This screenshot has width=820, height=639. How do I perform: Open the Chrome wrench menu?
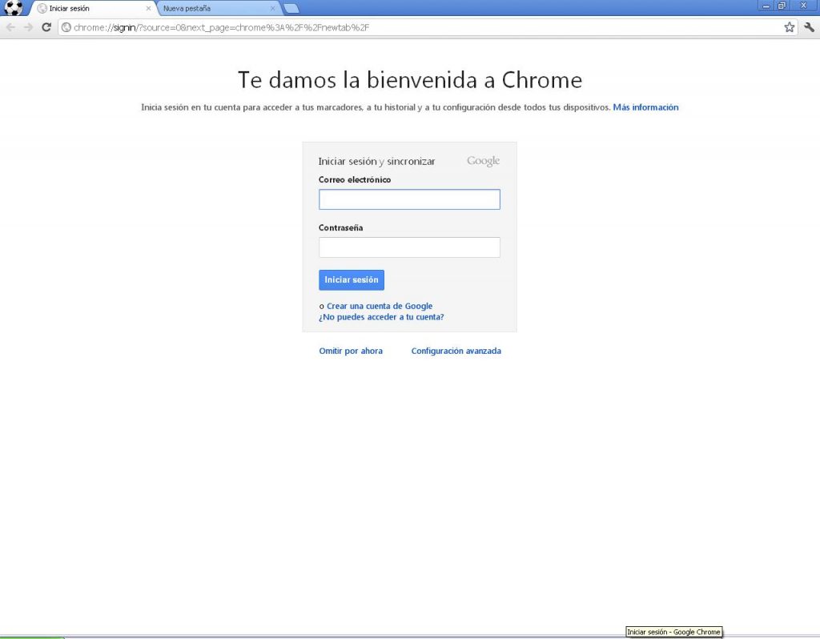pos(809,27)
